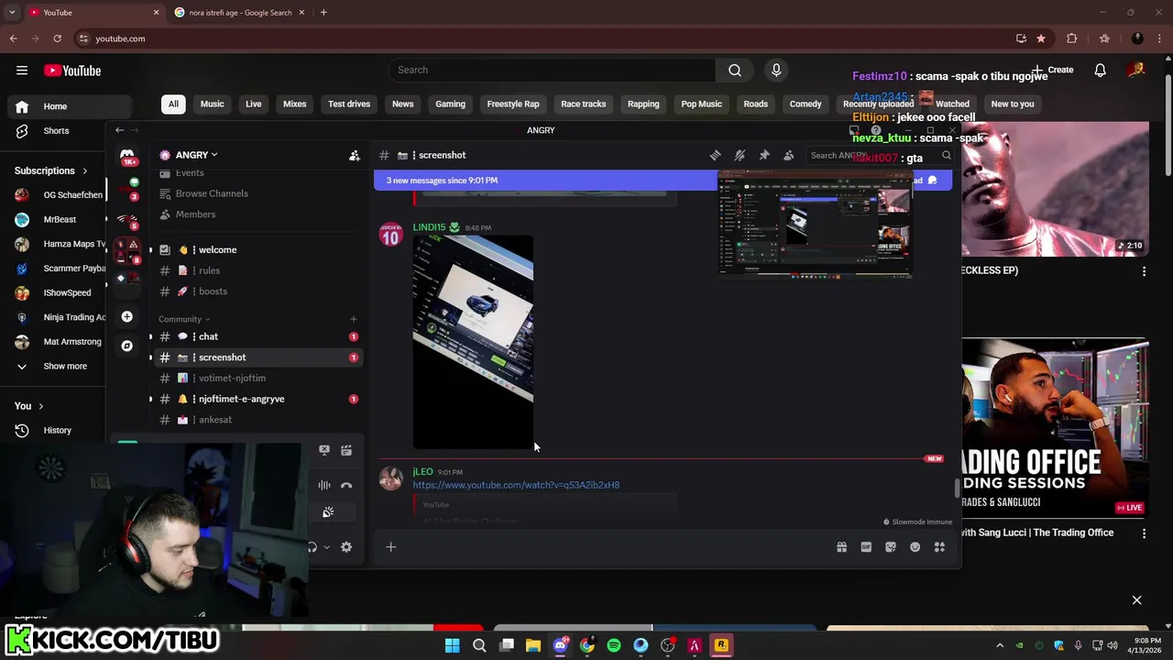Open the chat Discord channel
Viewport: 1173px width, 660px height.
pyautogui.click(x=257, y=336)
